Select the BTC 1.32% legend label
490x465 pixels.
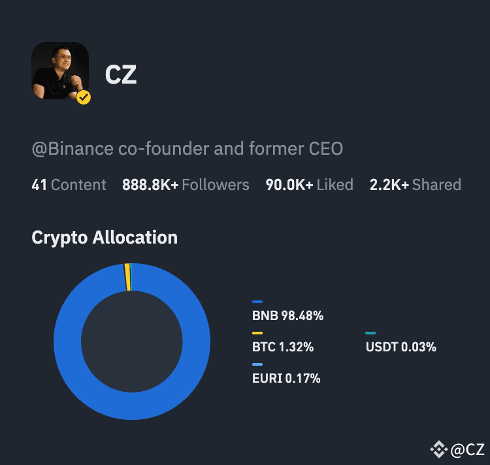[283, 347]
